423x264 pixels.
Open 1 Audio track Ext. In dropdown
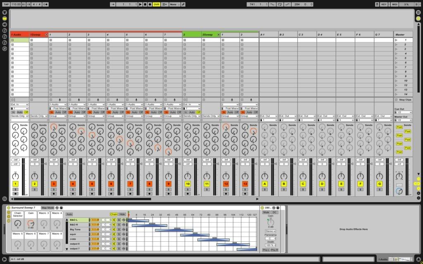click(19, 104)
